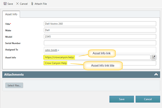Click the Assigned To label
162x108 pixels.
click(12, 50)
